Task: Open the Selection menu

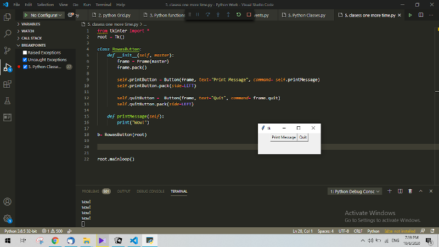Action: [46, 4]
